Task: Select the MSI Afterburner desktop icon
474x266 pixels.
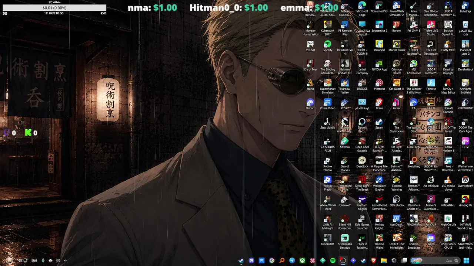Action: [x=414, y=67]
